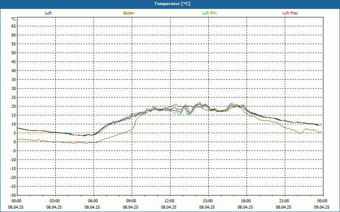Click the Luft legend label
This screenshot has width=340, height=212.
pyautogui.click(x=48, y=13)
